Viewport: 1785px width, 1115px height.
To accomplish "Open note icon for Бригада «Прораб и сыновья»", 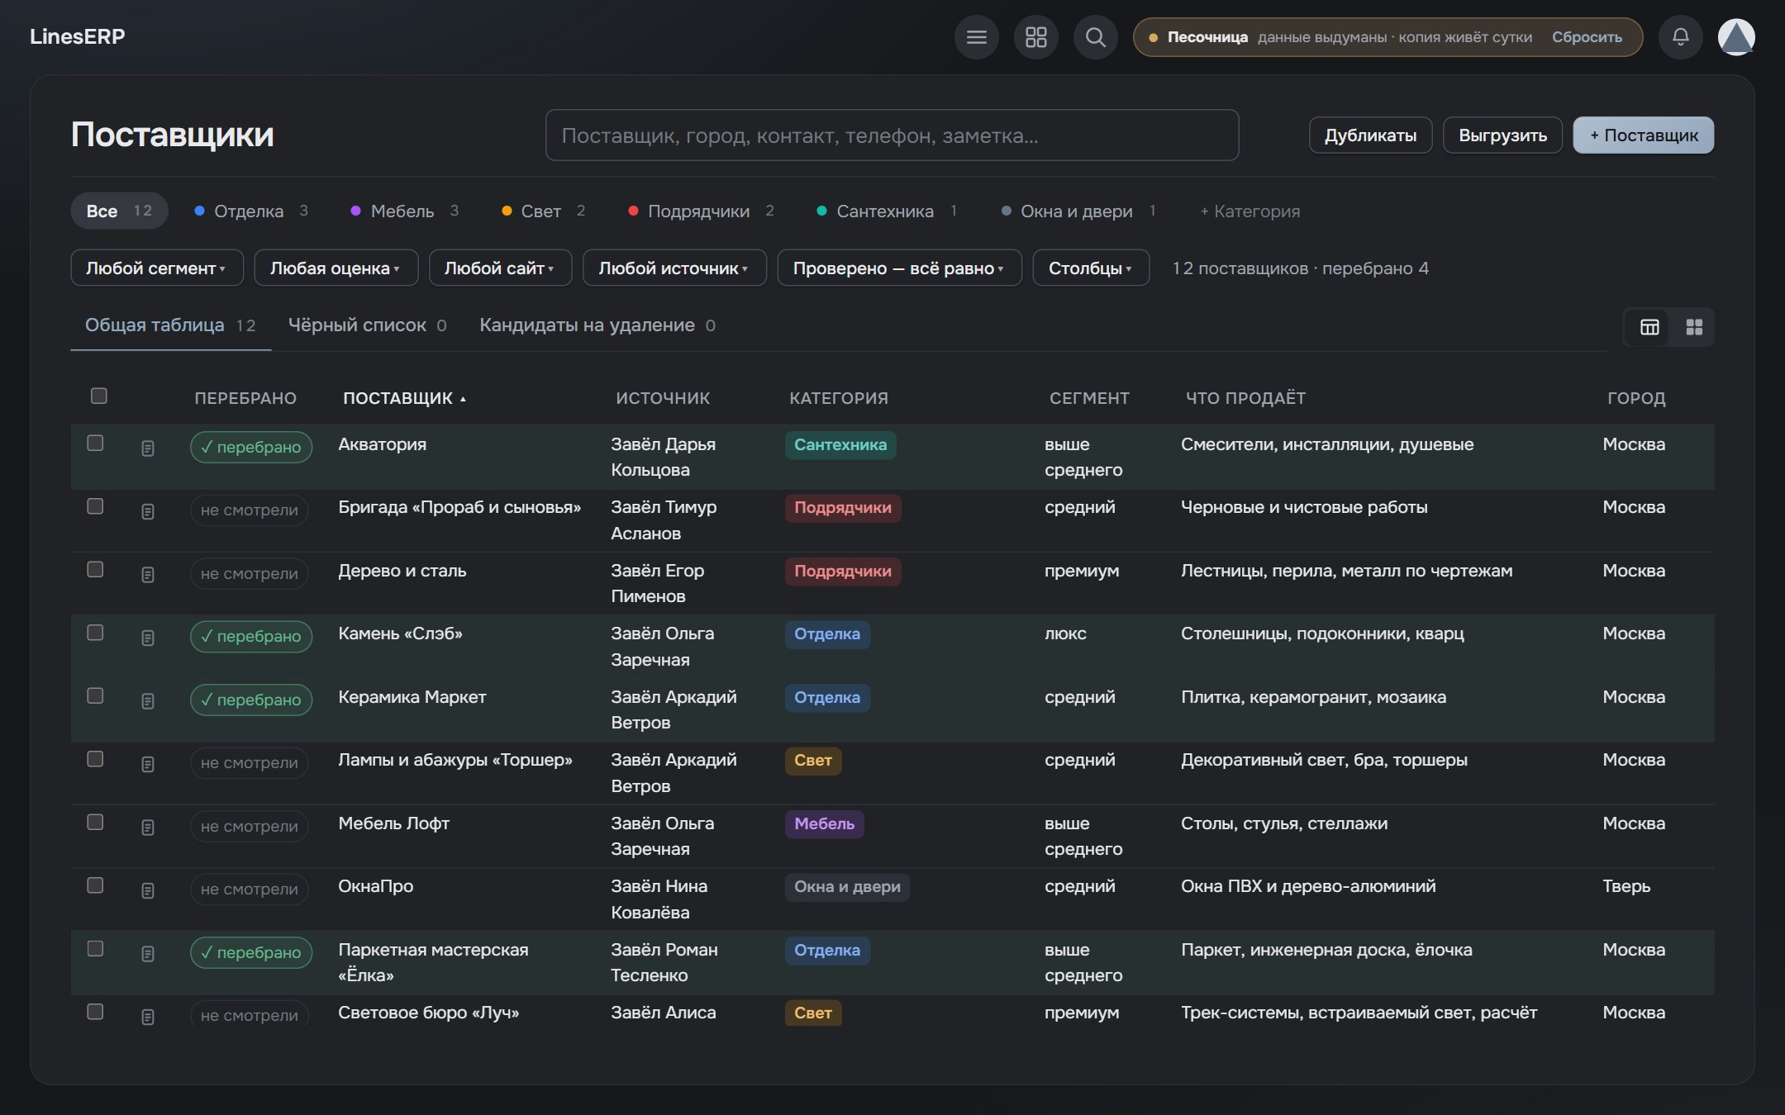I will point(148,512).
